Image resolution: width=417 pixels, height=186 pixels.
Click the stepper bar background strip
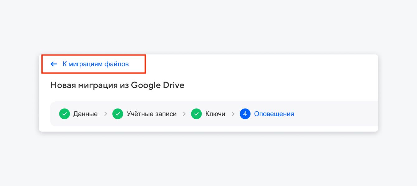[327, 114]
